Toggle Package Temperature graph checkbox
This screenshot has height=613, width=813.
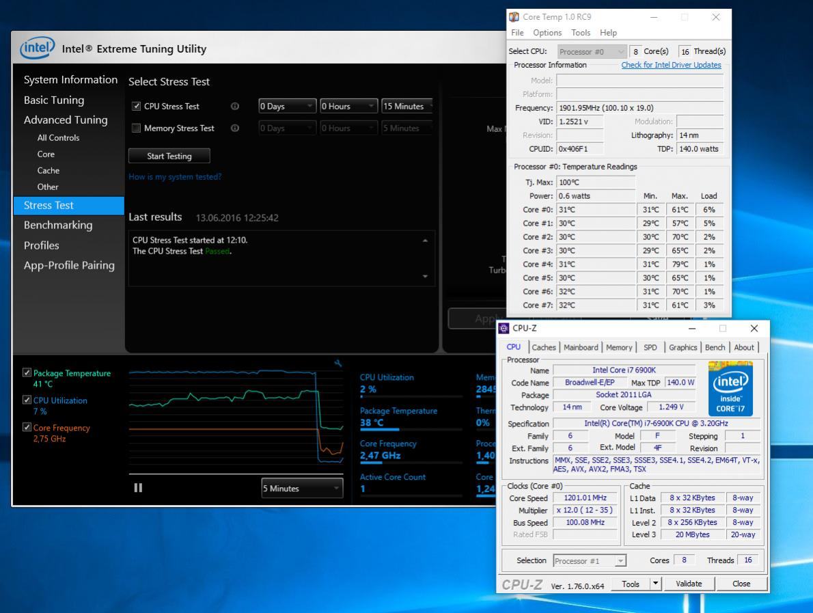coord(27,373)
